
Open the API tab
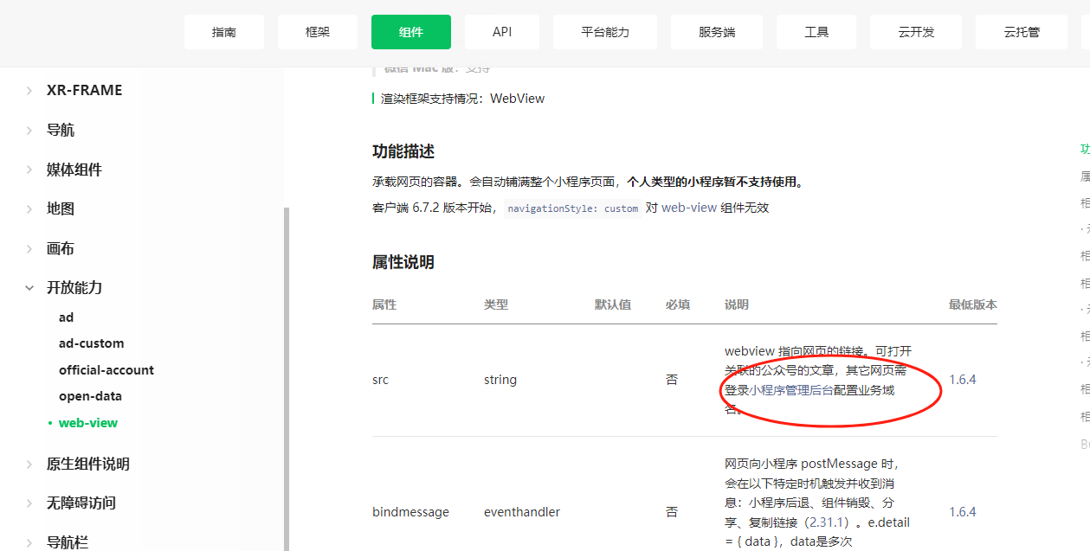point(502,32)
